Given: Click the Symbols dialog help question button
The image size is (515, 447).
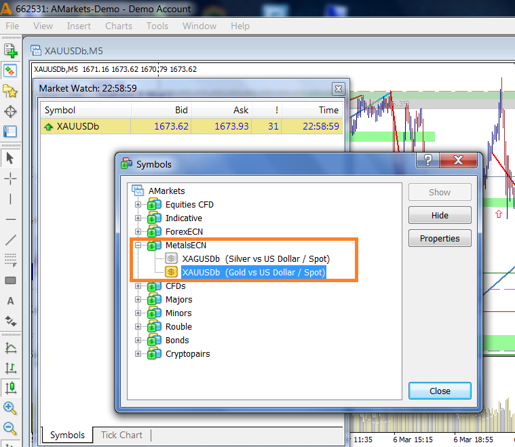Looking at the screenshot, I should pyautogui.click(x=427, y=161).
